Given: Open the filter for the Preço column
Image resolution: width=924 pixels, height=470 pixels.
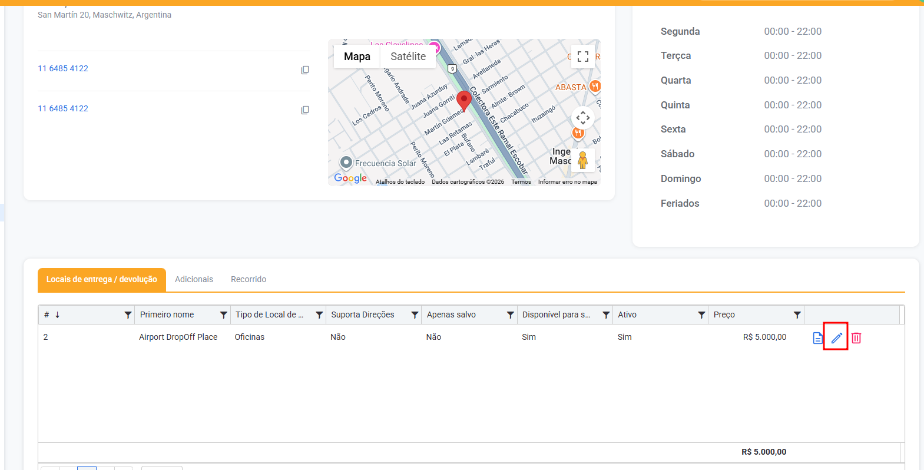Looking at the screenshot, I should pyautogui.click(x=797, y=315).
